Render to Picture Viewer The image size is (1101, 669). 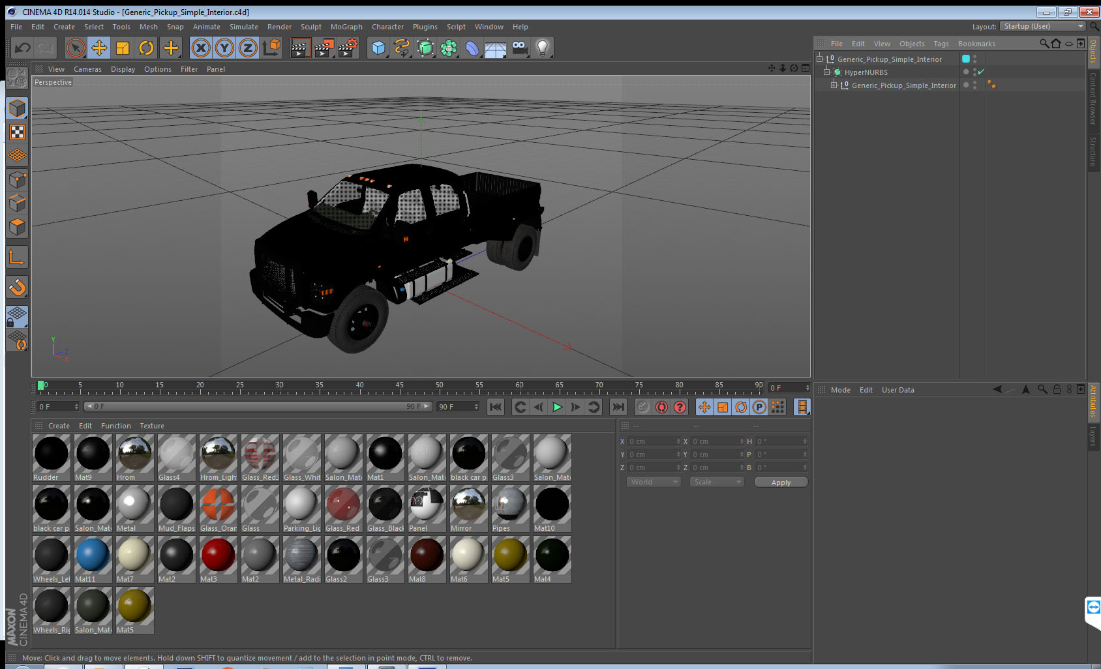(324, 48)
